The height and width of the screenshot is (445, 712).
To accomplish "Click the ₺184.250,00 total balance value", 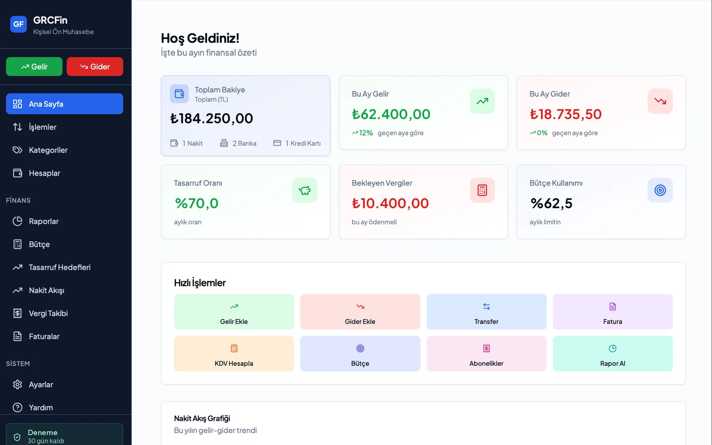I will point(212,118).
